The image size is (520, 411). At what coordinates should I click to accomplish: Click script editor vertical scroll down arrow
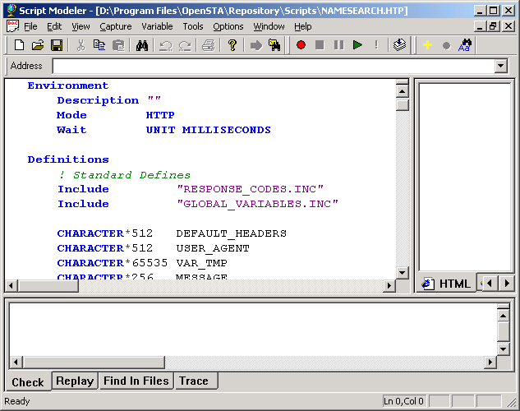point(402,273)
